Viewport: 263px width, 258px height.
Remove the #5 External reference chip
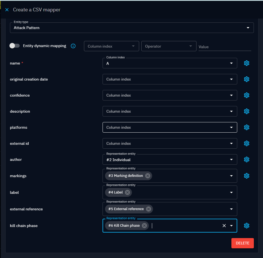tap(149, 209)
